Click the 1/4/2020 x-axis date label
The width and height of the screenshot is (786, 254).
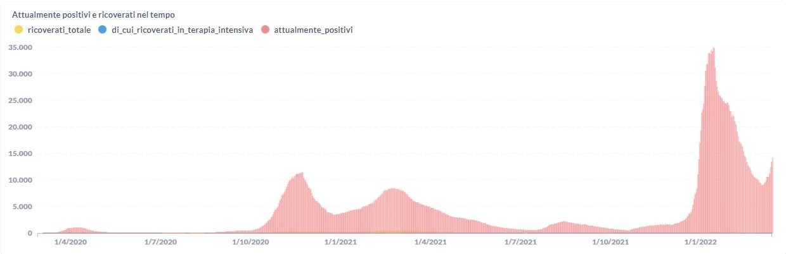coord(70,242)
